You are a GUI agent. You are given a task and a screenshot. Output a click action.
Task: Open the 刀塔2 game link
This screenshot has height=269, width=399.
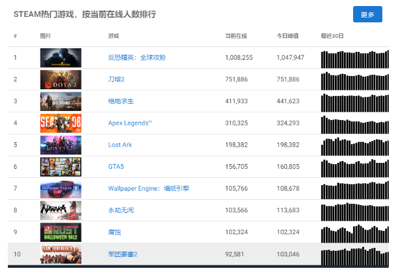[116, 80]
